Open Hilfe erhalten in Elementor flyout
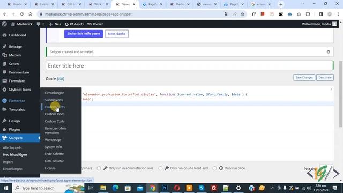 coord(55,161)
